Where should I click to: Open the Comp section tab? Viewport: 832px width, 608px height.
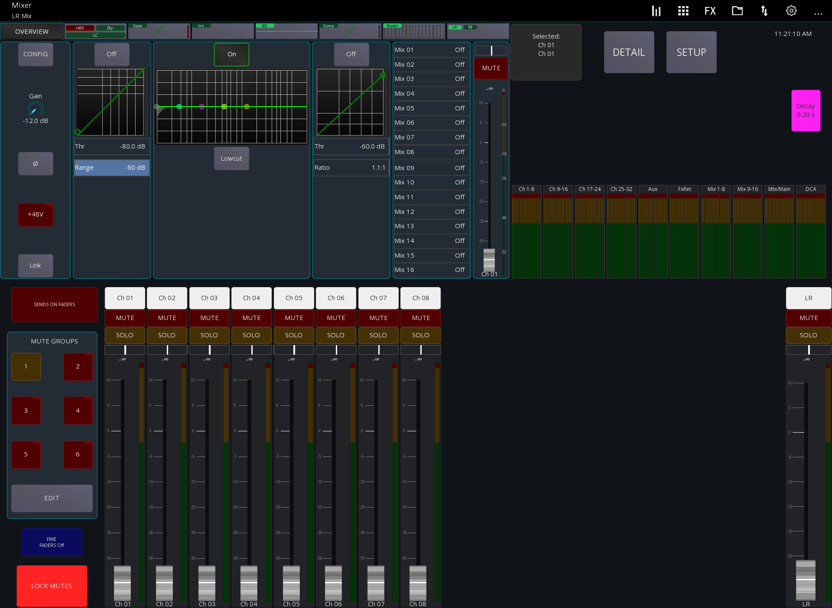coord(350,31)
